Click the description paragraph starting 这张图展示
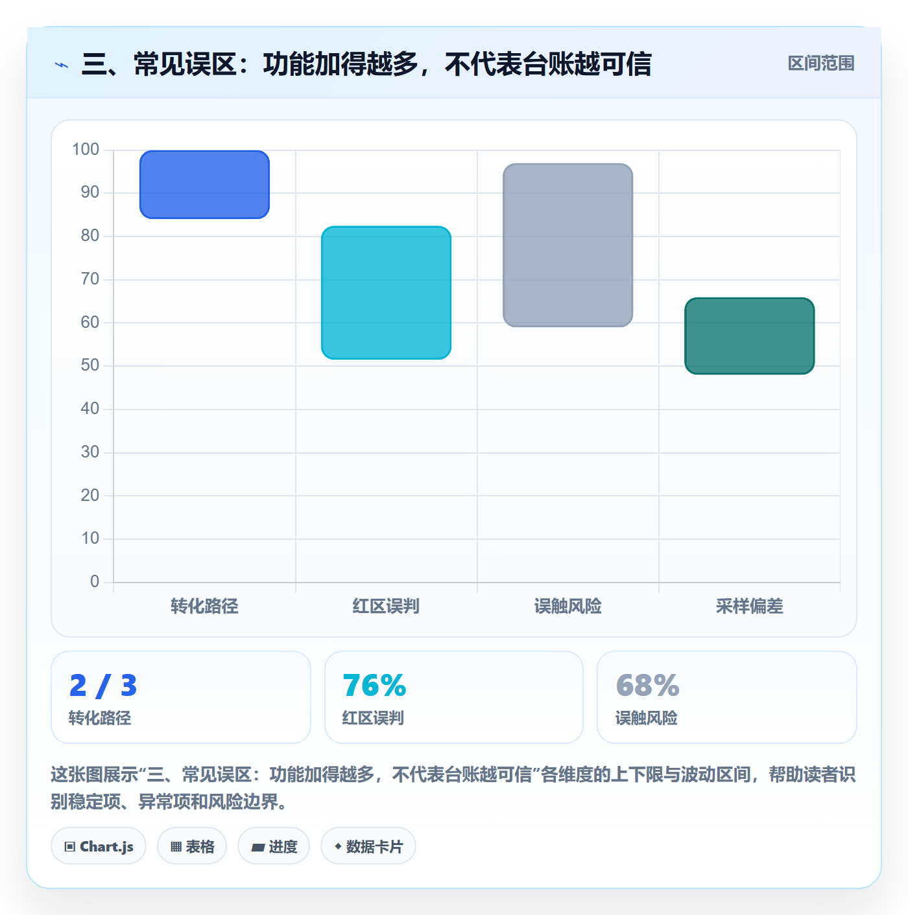908x915 pixels. coord(453,788)
